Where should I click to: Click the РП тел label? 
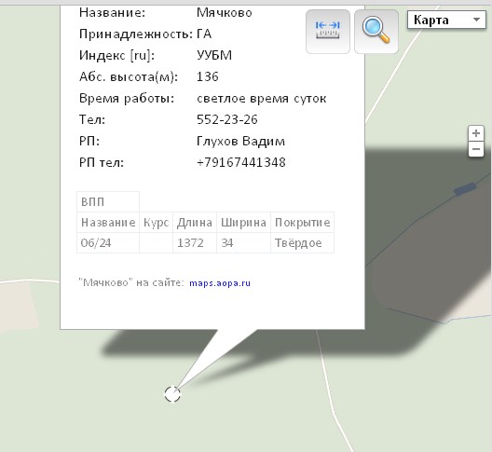click(x=102, y=162)
